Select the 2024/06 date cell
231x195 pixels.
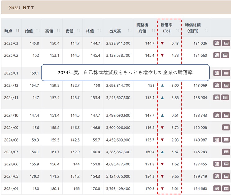point(11,164)
